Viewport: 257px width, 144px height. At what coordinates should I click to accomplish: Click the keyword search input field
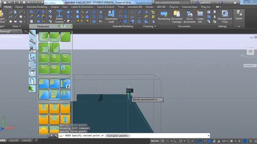172,2
